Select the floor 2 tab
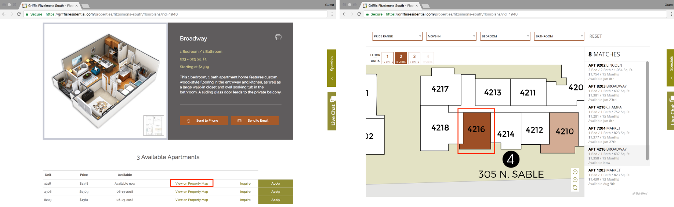Image resolution: width=674 pixels, height=207 pixels. tap(401, 58)
